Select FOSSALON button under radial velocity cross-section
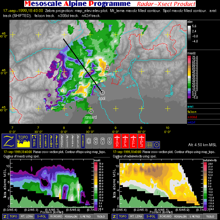Viewport: 220px width, 220px height. (x=180, y=216)
